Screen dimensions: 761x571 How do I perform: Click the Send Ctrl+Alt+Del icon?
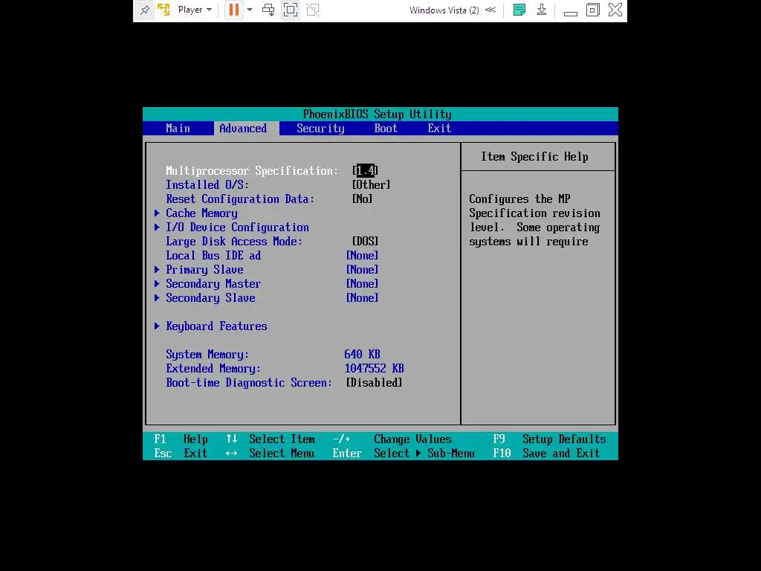point(268,10)
